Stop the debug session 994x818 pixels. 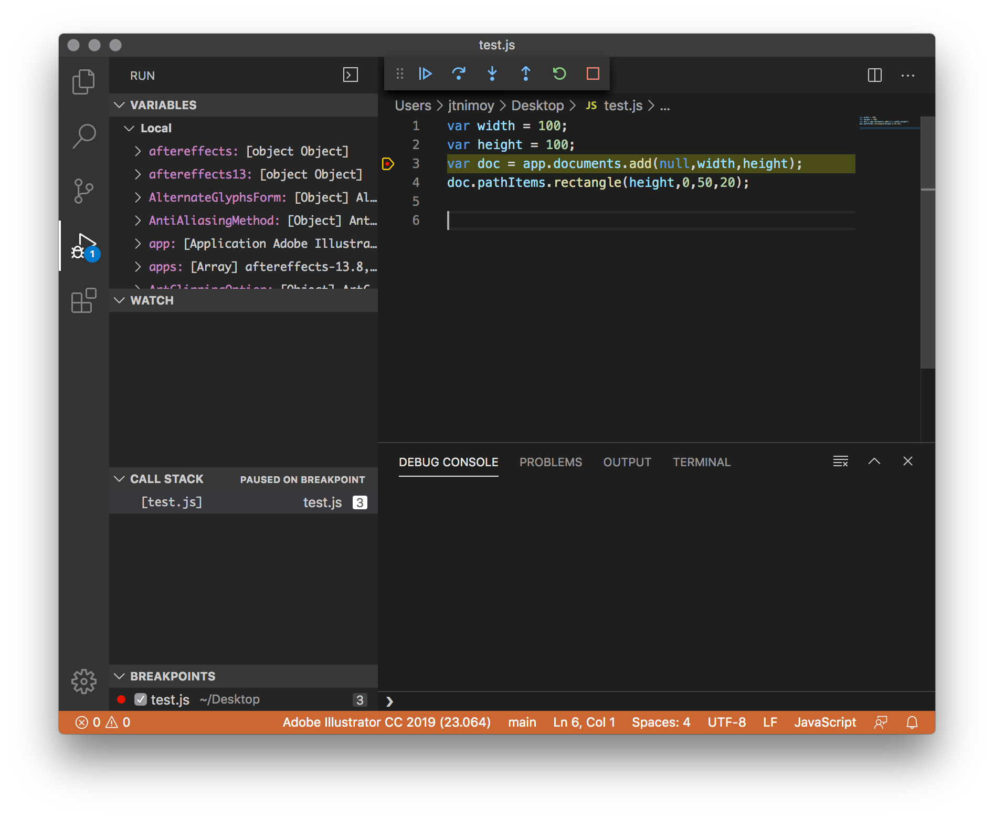593,74
